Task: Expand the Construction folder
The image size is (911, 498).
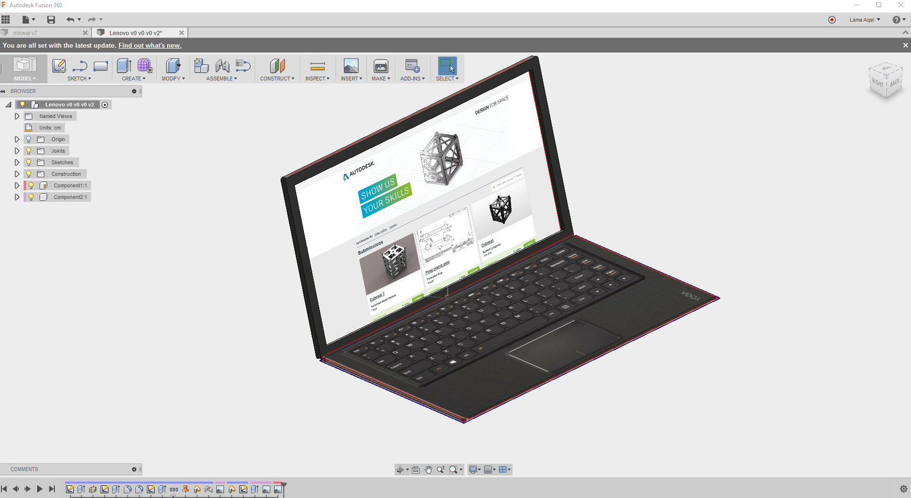Action: coord(17,174)
